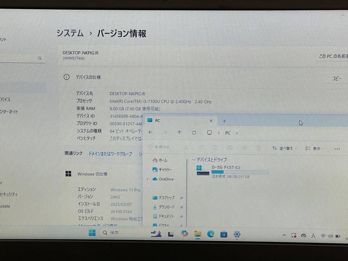
Task: Open File Explorer from the taskbar
Action: (x=197, y=234)
